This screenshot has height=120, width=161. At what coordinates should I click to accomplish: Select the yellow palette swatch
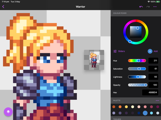click(126, 107)
